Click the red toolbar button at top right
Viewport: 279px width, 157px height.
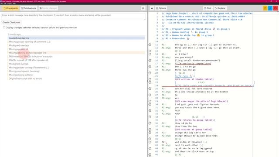click(x=276, y=8)
